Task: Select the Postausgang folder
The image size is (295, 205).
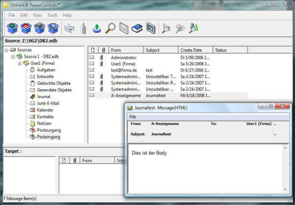Action: click(49, 130)
